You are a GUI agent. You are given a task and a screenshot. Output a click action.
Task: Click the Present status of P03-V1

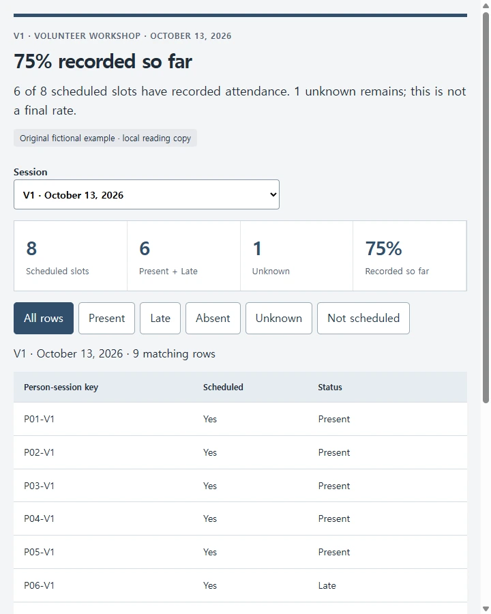click(x=334, y=486)
